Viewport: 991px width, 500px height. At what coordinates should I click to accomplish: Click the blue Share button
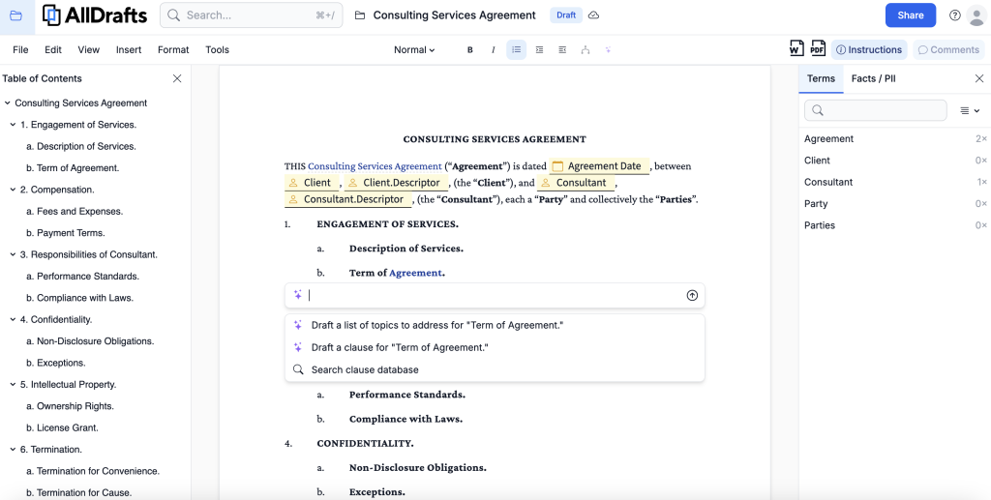tap(910, 15)
